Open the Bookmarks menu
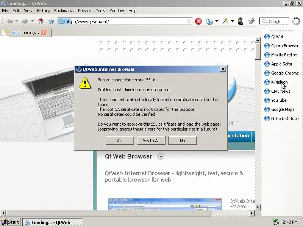The height and width of the screenshot is (227, 303). [64, 11]
